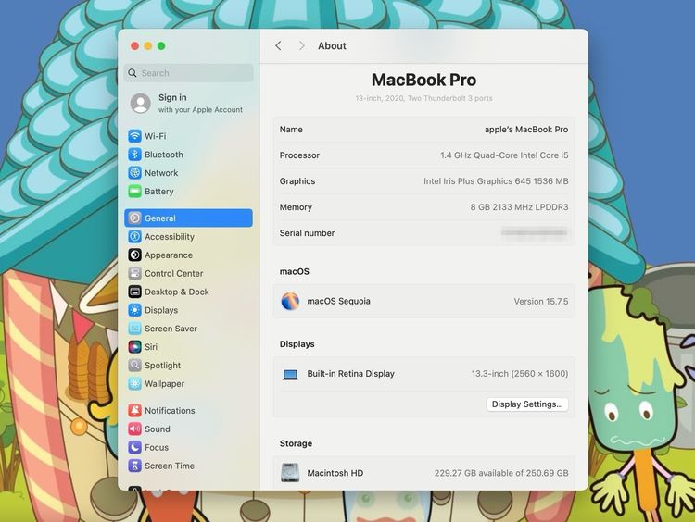Screen dimensions: 695x522
Task: Open Control Center from sidebar icon
Action: [x=135, y=274]
